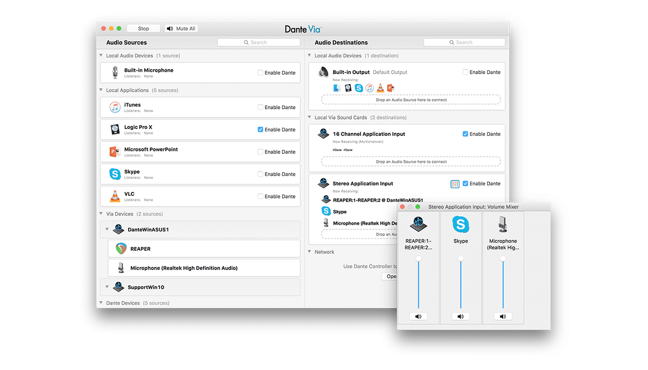
Task: Click the Microphone volume slider handle
Action: click(503, 259)
